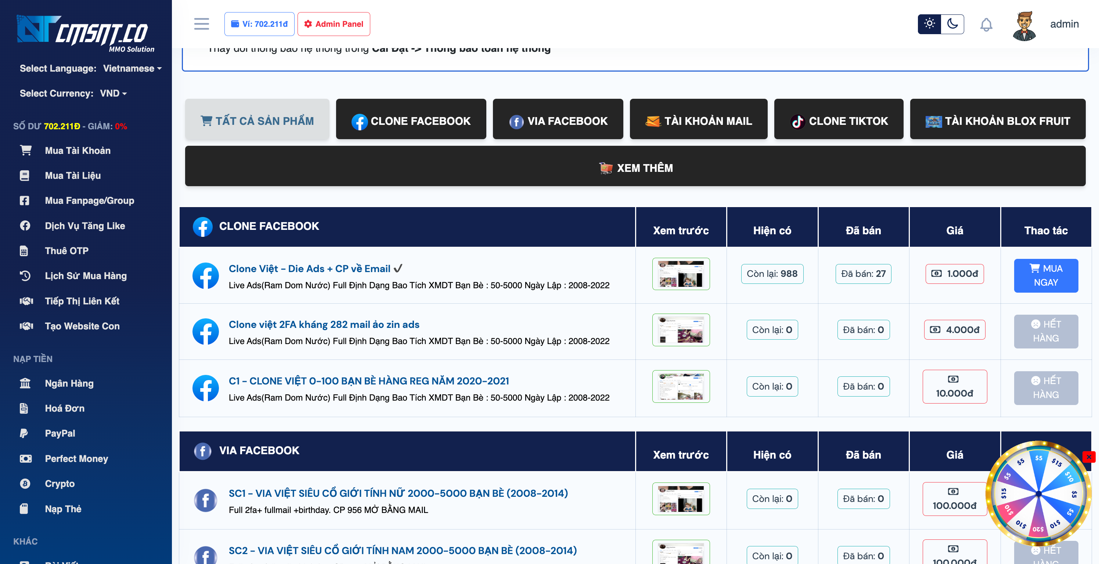Open preview thumbnail of Clone Việt Die Ads

pos(681,274)
